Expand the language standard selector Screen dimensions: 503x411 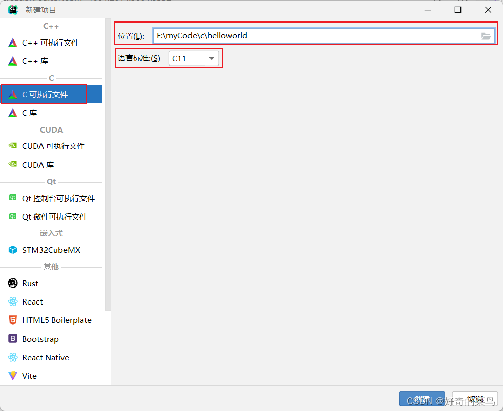coord(211,58)
